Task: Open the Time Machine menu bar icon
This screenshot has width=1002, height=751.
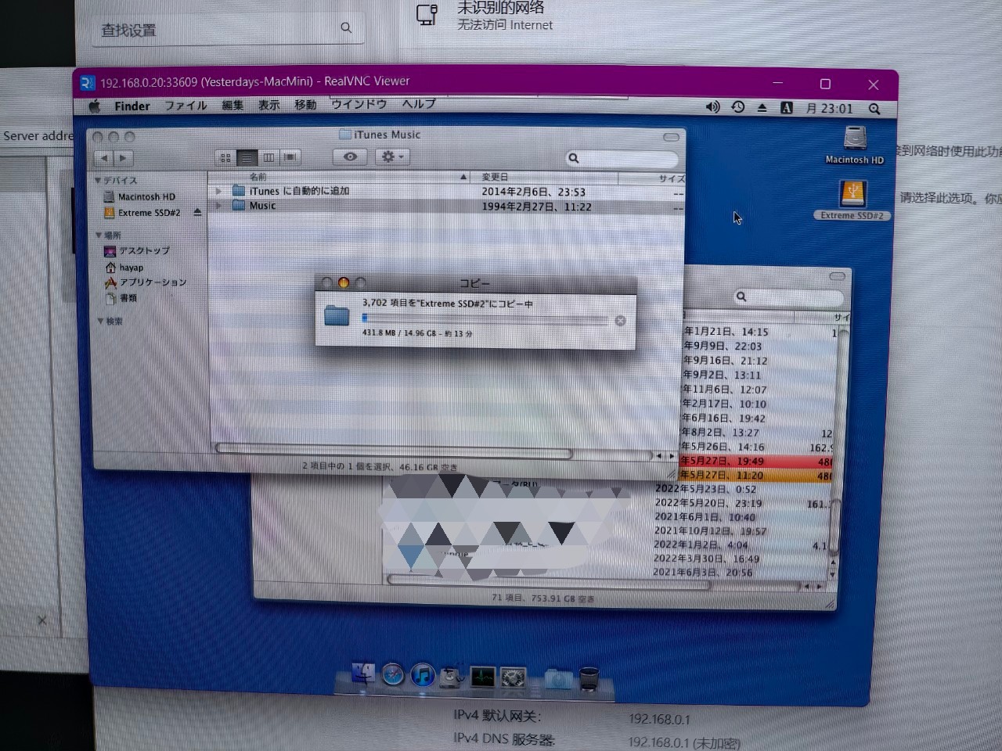Action: coord(737,107)
